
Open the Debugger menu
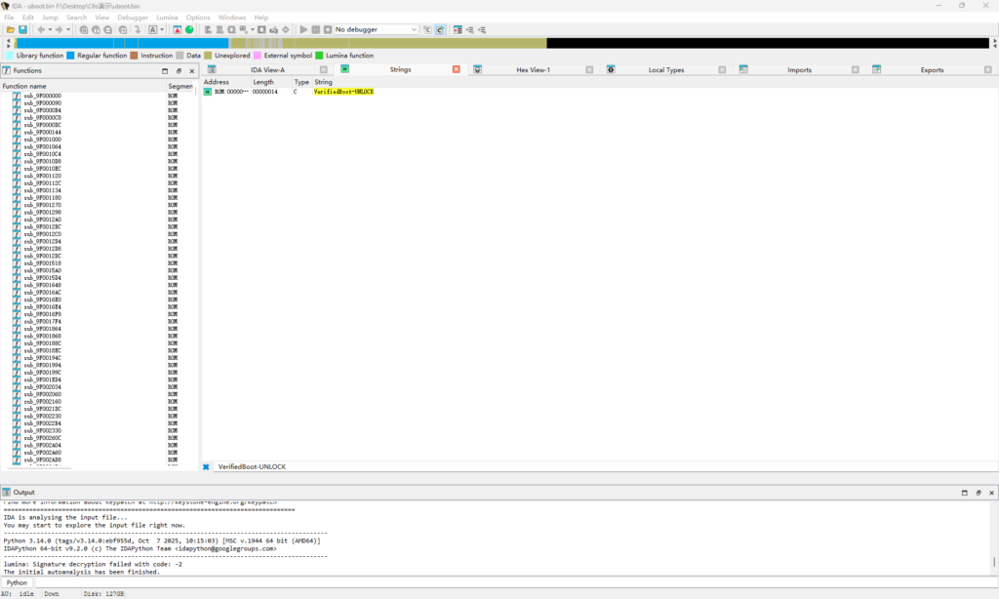133,17
